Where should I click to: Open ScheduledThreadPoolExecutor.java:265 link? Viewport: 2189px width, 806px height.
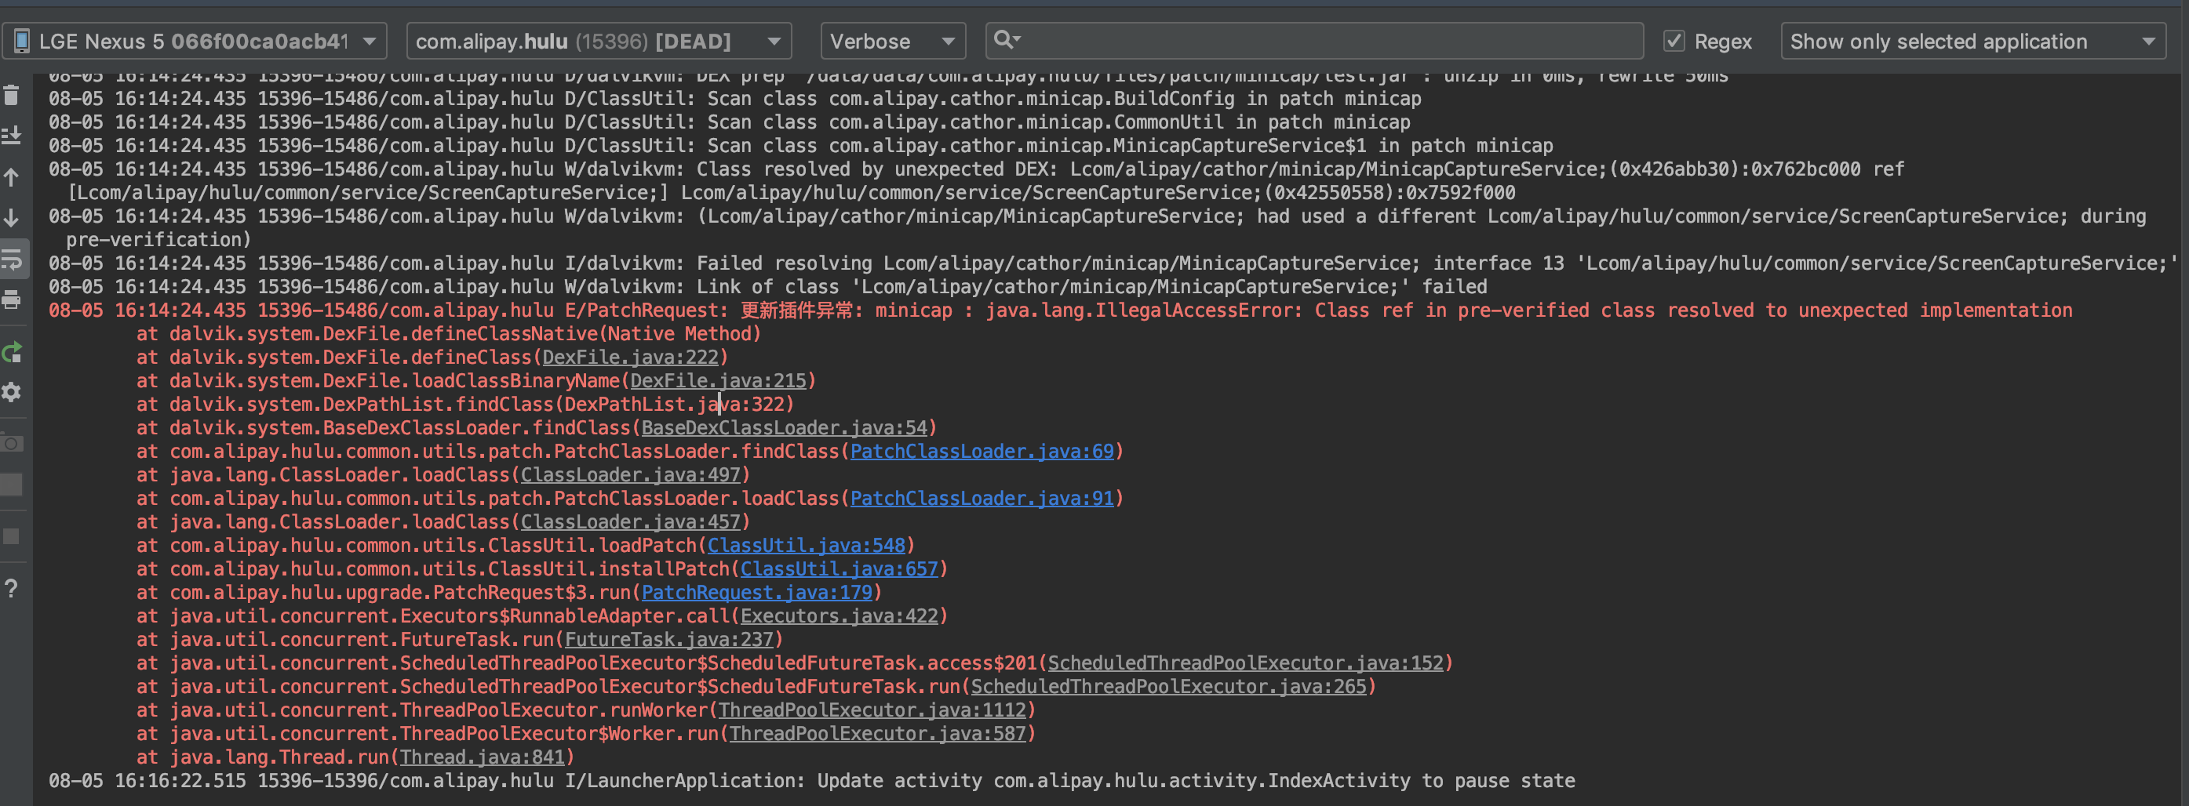pos(1169,686)
